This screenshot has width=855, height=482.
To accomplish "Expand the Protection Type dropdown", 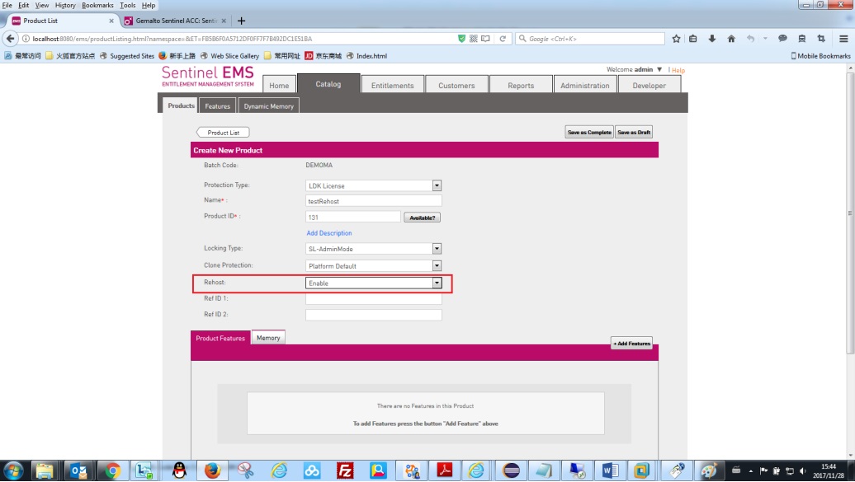I will 437,186.
